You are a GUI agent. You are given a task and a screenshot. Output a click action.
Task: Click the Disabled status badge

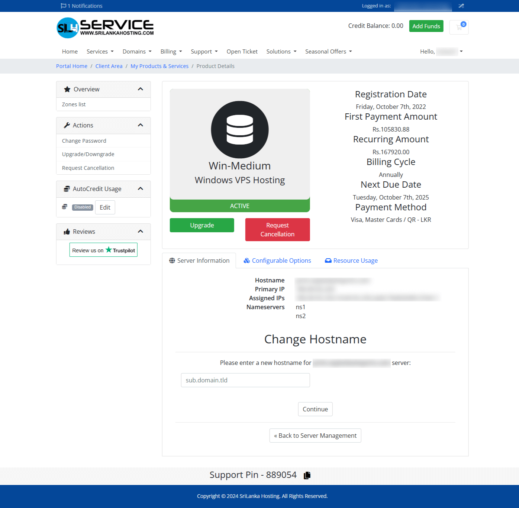[83, 207]
